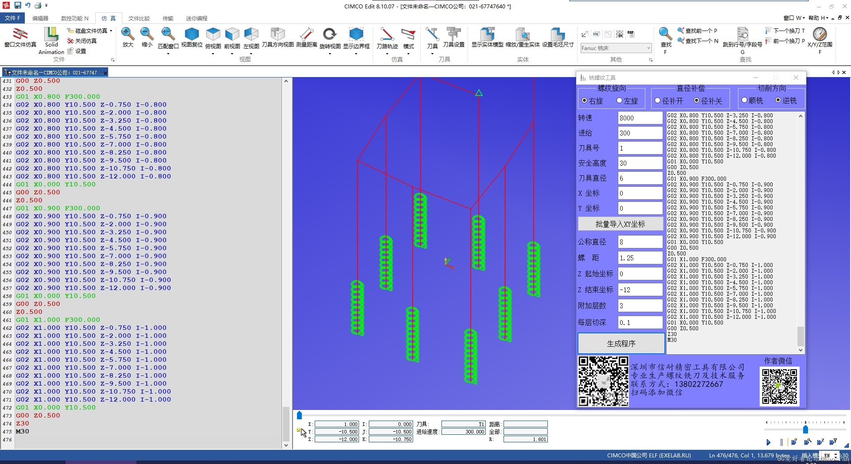Activate 测量距离 measure distance tool
Image resolution: width=851 pixels, height=464 pixels.
coord(307,34)
